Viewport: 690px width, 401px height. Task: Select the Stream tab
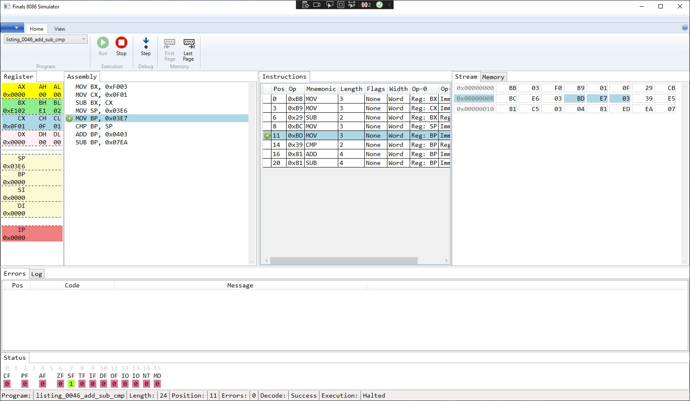click(x=466, y=77)
